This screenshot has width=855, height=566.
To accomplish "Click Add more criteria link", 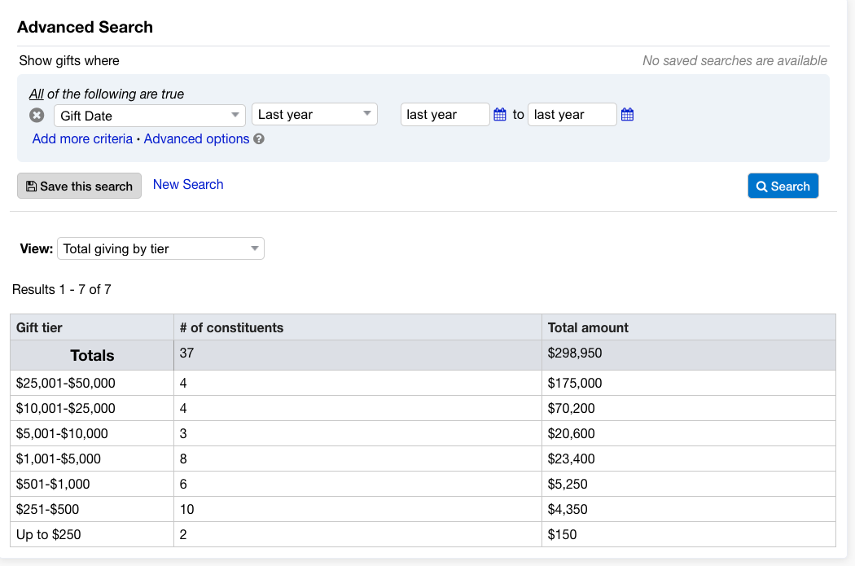I will (82, 139).
